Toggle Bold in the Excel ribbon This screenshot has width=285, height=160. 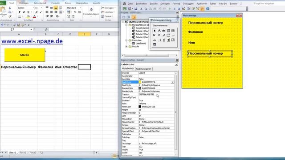(20, 12)
